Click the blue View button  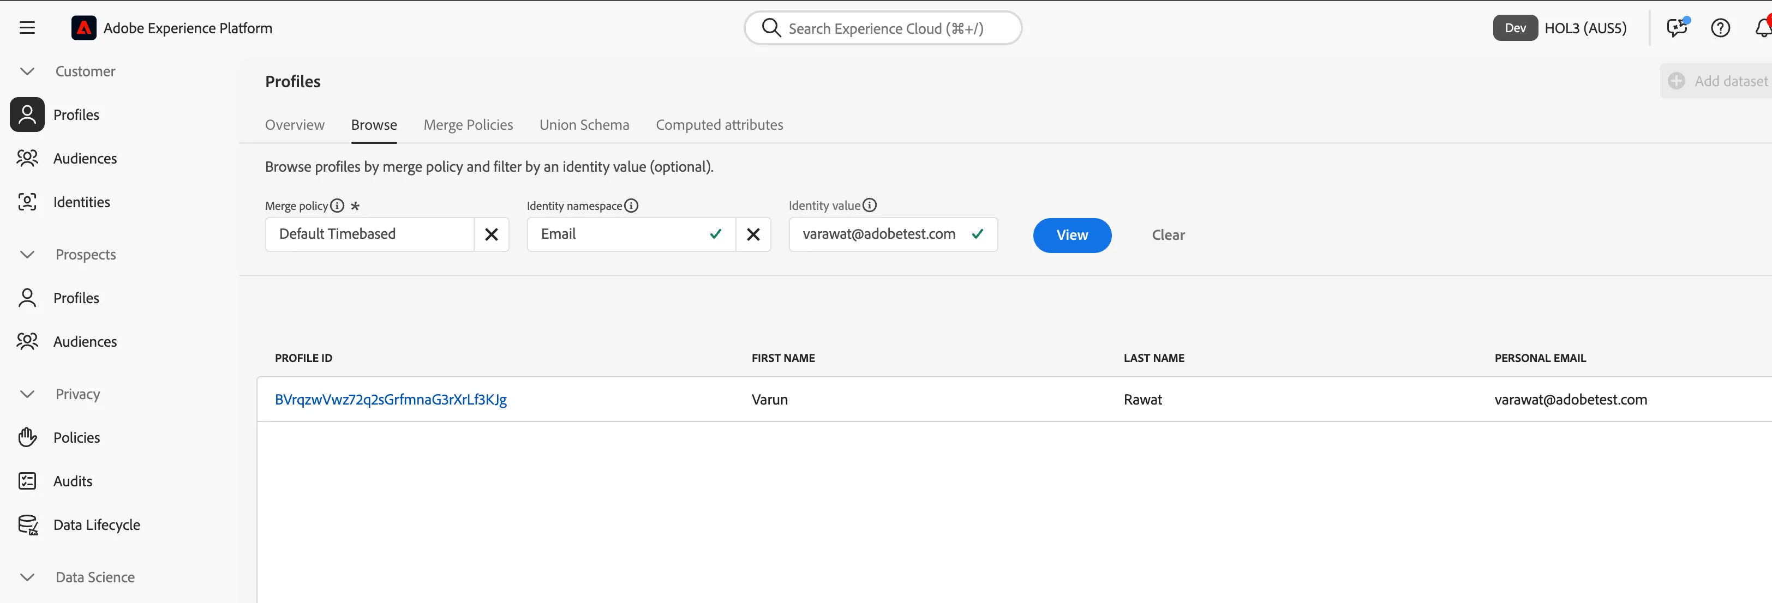1071,235
